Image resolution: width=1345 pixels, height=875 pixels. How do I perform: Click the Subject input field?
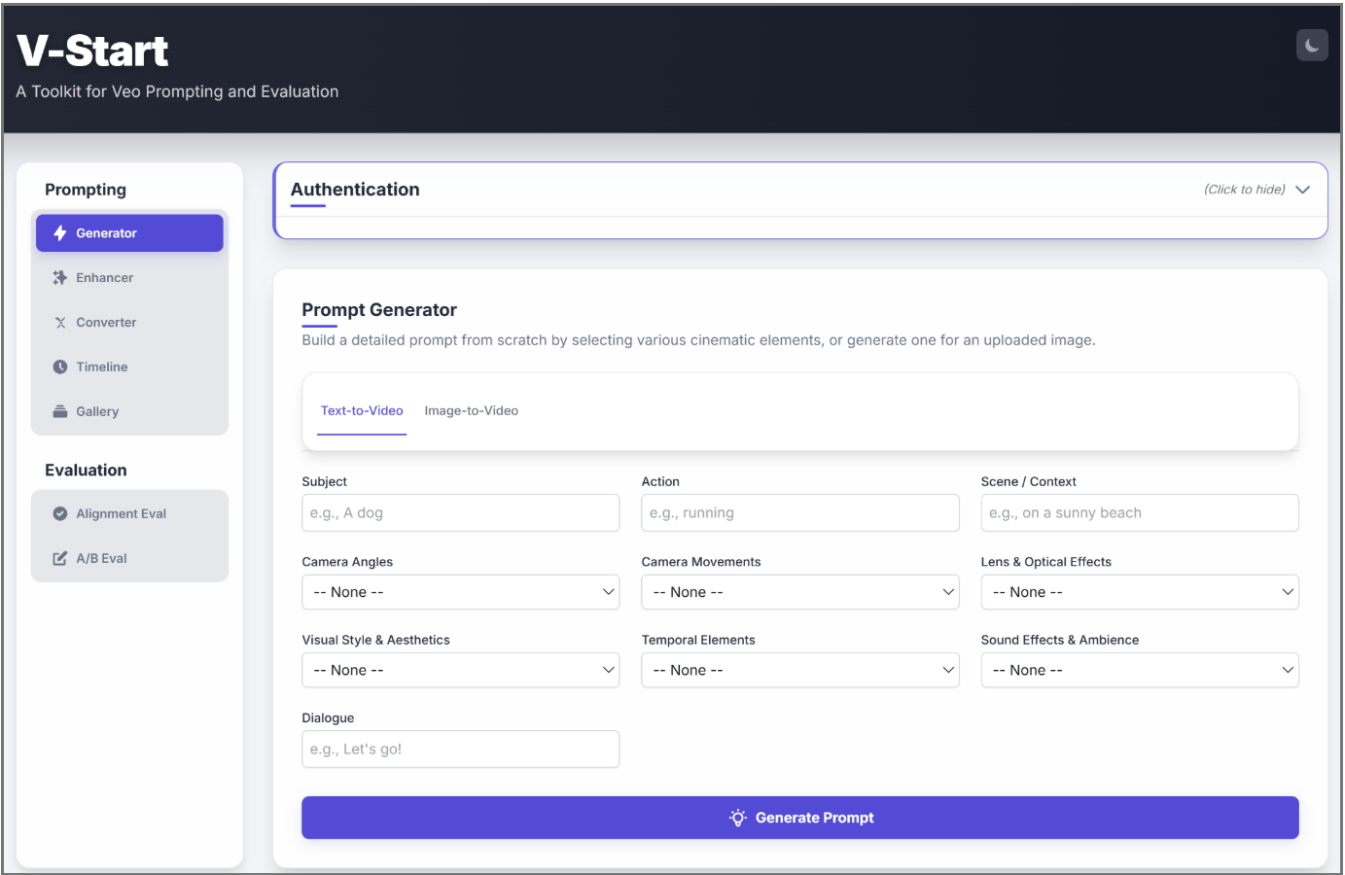460,513
